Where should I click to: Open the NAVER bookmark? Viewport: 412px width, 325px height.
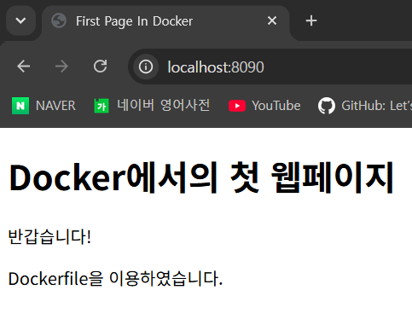44,106
